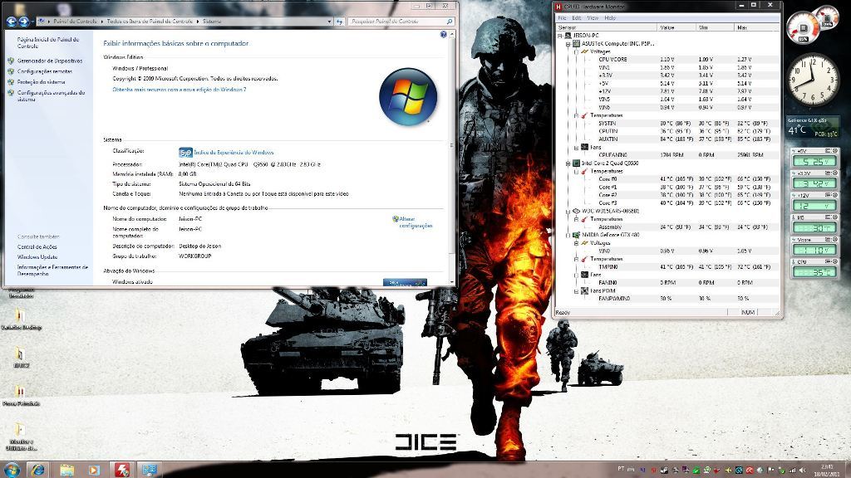Click the taskbar clock and date
This screenshot has height=478, width=851.
827,470
